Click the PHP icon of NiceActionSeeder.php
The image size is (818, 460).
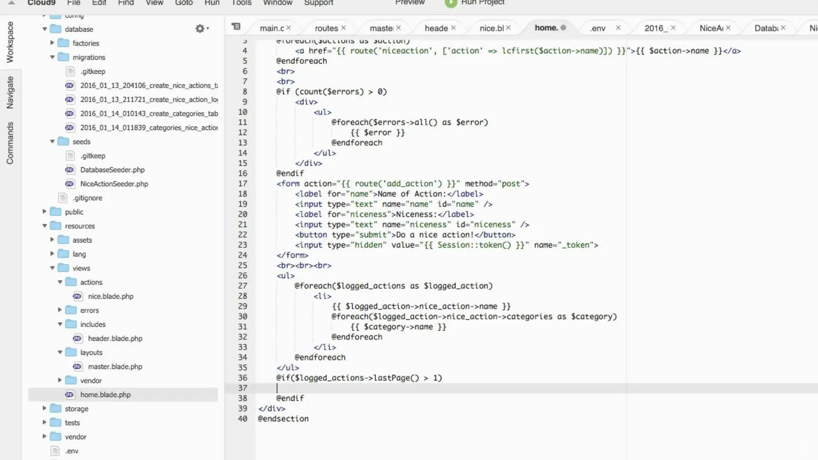pos(69,184)
